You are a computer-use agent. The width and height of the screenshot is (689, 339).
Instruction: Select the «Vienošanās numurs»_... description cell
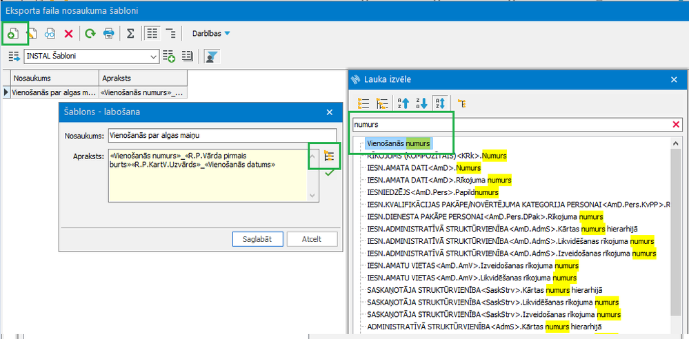point(143,92)
